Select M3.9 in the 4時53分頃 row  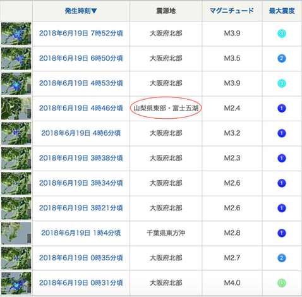pos(232,83)
